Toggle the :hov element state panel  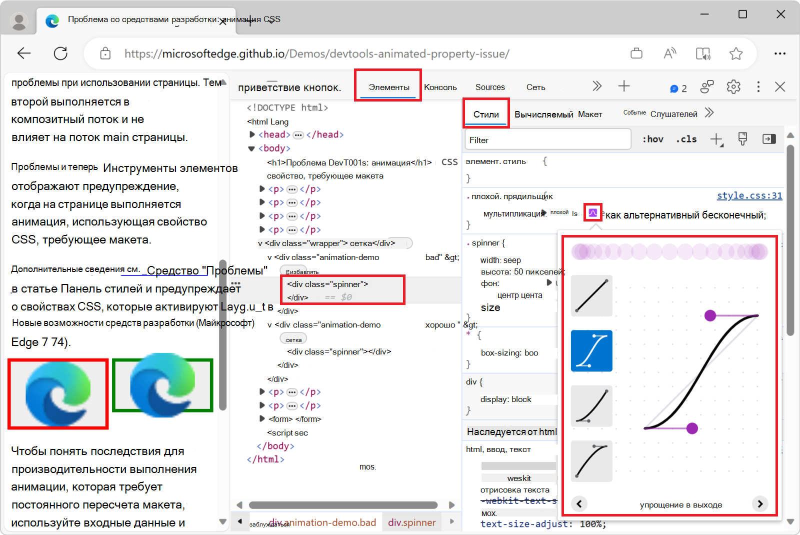click(x=652, y=139)
